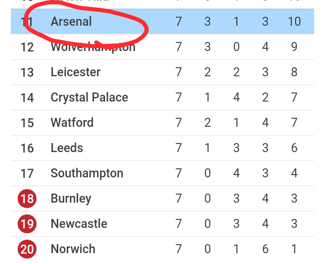
Task: Click the Leicester team name
Action: (75, 72)
